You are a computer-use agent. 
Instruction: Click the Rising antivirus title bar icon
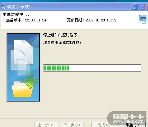3,7
